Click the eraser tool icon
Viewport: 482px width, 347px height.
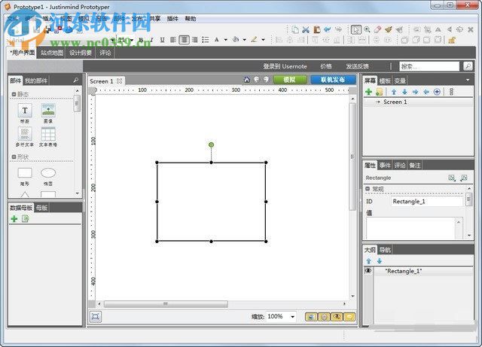click(378, 29)
